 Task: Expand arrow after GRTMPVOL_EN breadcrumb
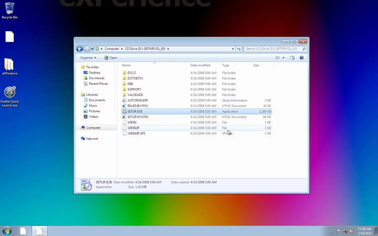(x=168, y=49)
